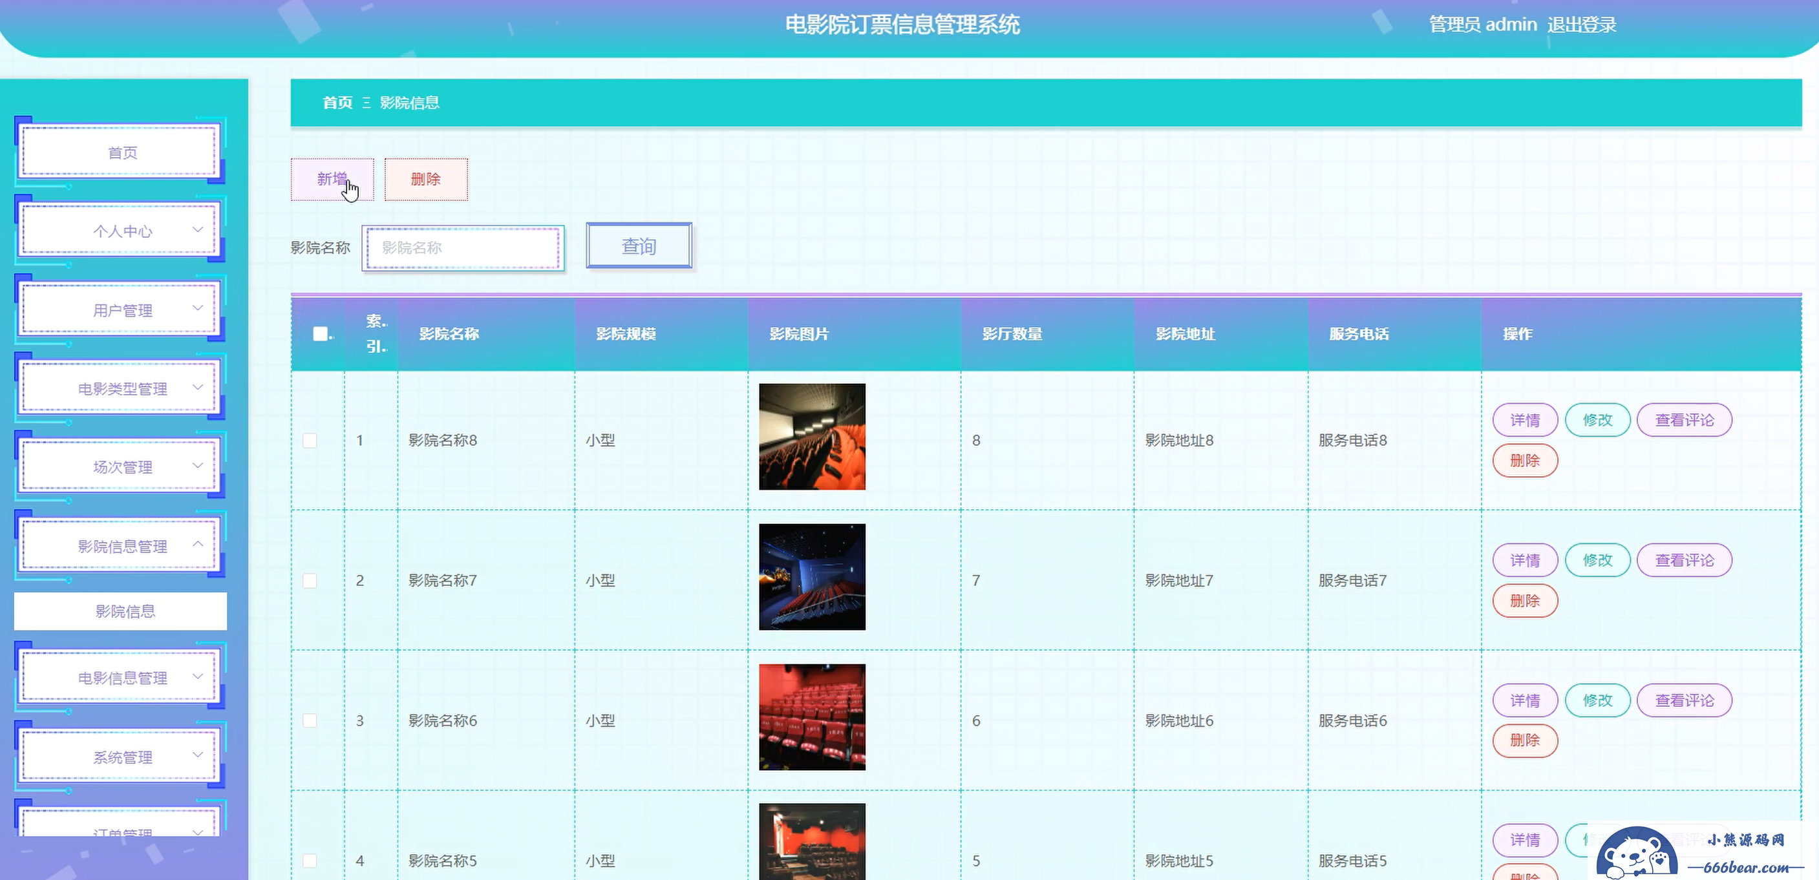The width and height of the screenshot is (1819, 880).
Task: Click row 删除 for 影院名称7
Action: click(x=1526, y=600)
